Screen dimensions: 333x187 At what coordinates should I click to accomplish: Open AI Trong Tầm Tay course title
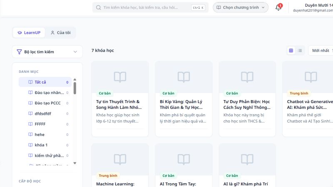(x=178, y=184)
